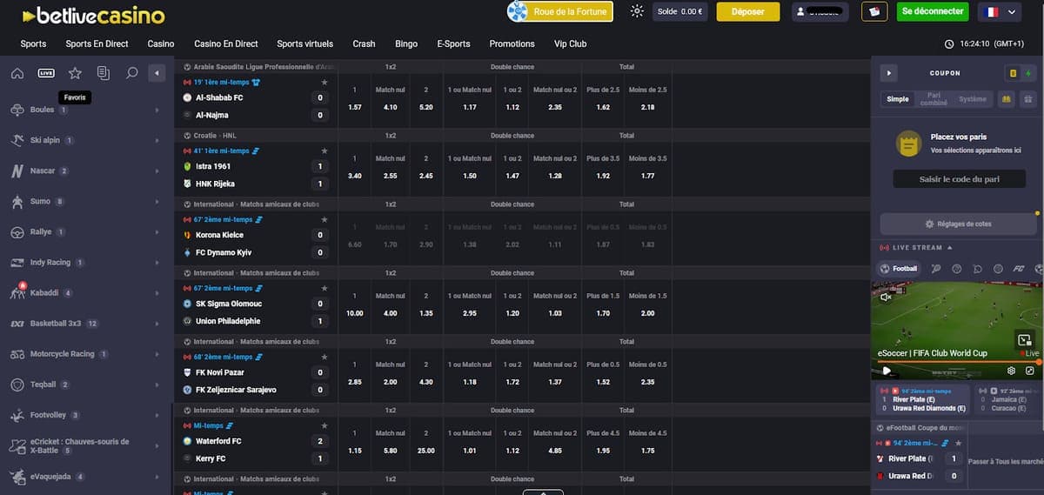This screenshot has width=1044, height=495.
Task: Switch to Pari combiné coupon tab
Action: (x=934, y=99)
